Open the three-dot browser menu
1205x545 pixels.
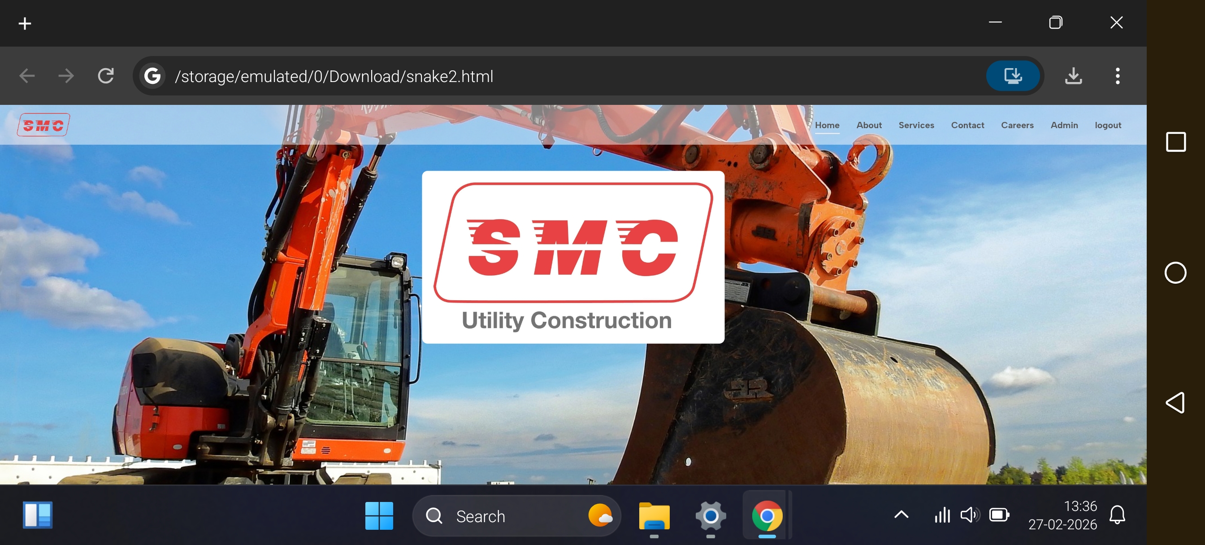point(1117,76)
